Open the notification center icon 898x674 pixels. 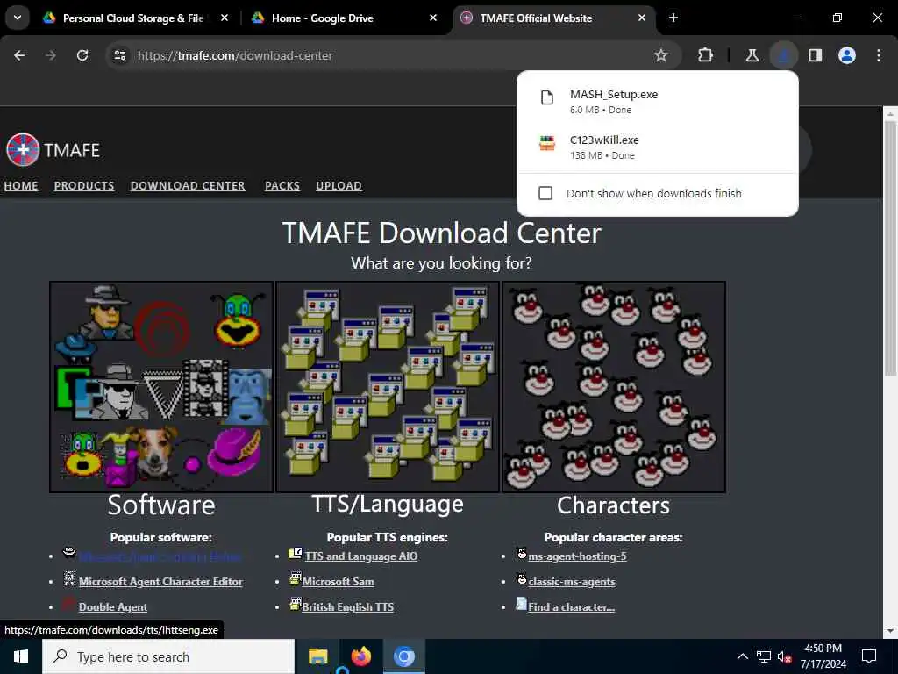(869, 656)
